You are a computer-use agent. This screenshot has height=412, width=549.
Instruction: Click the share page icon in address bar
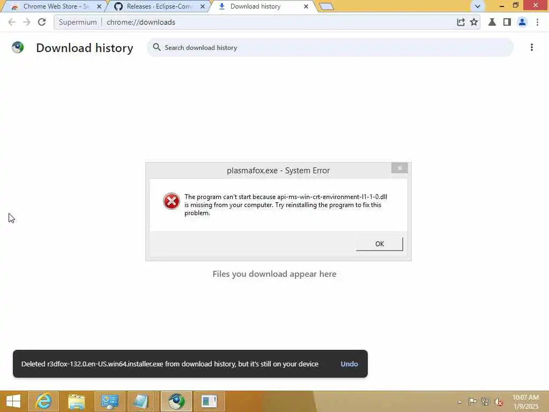461,22
